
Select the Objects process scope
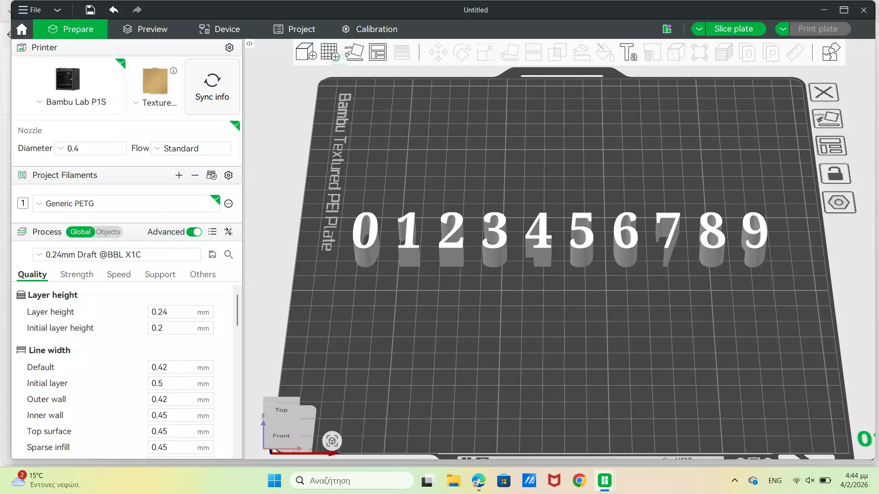(108, 232)
